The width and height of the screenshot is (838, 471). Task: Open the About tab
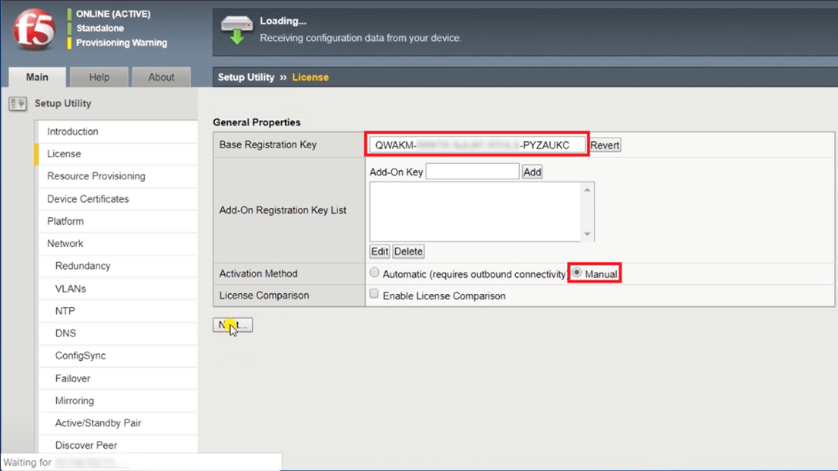coord(161,77)
